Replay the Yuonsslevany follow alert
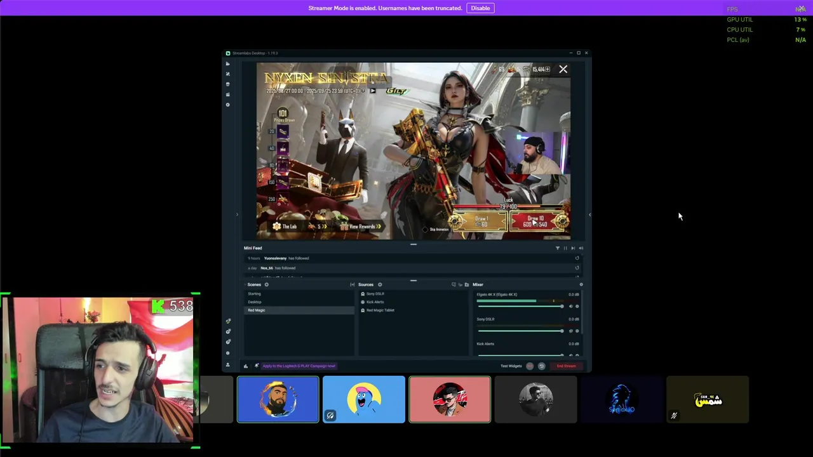The height and width of the screenshot is (457, 813). 577,258
